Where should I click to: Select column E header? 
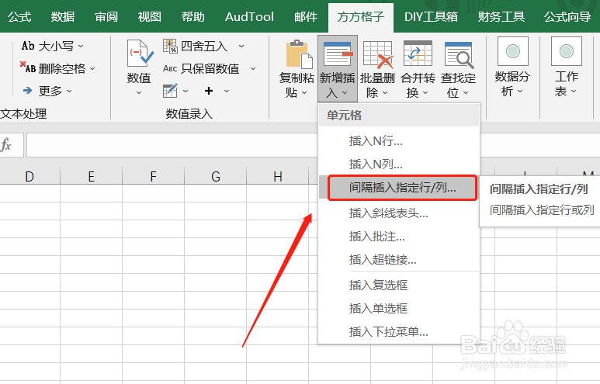[x=91, y=176]
